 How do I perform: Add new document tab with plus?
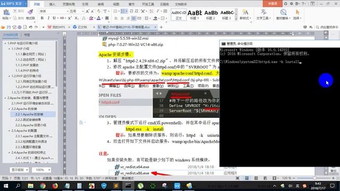161,27
